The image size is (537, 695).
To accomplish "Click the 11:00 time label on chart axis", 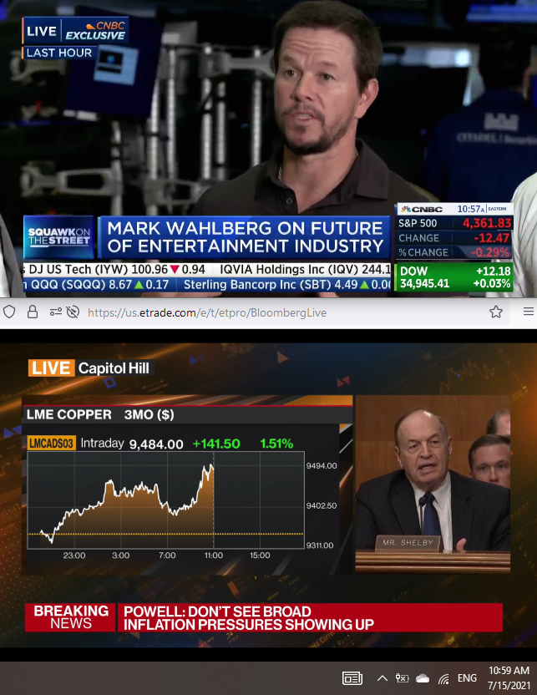I will [214, 555].
